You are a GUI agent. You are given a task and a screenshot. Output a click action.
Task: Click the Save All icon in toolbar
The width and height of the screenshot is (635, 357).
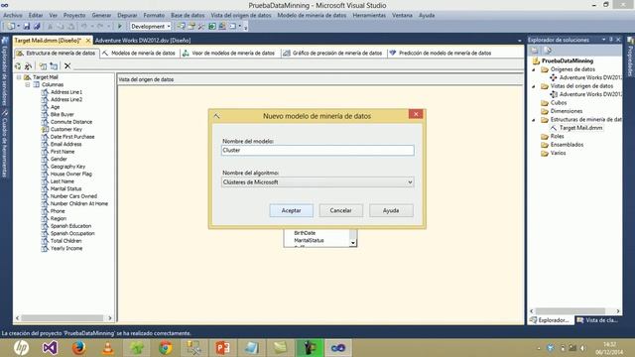point(37,27)
